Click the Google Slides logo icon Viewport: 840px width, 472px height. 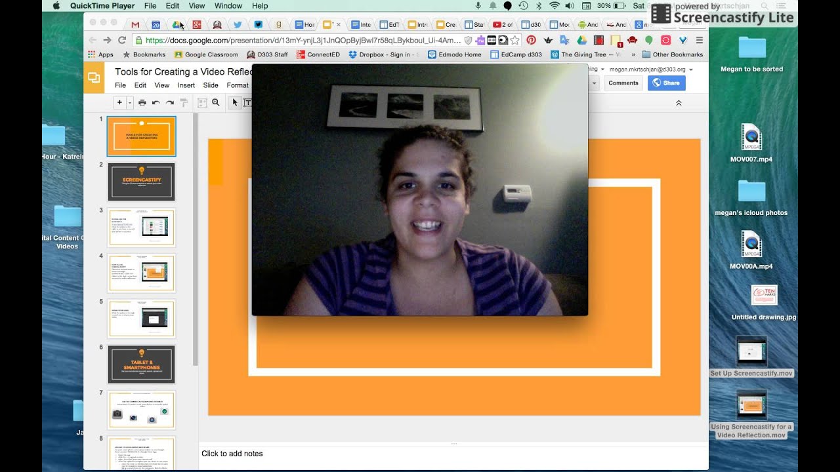pyautogui.click(x=94, y=78)
